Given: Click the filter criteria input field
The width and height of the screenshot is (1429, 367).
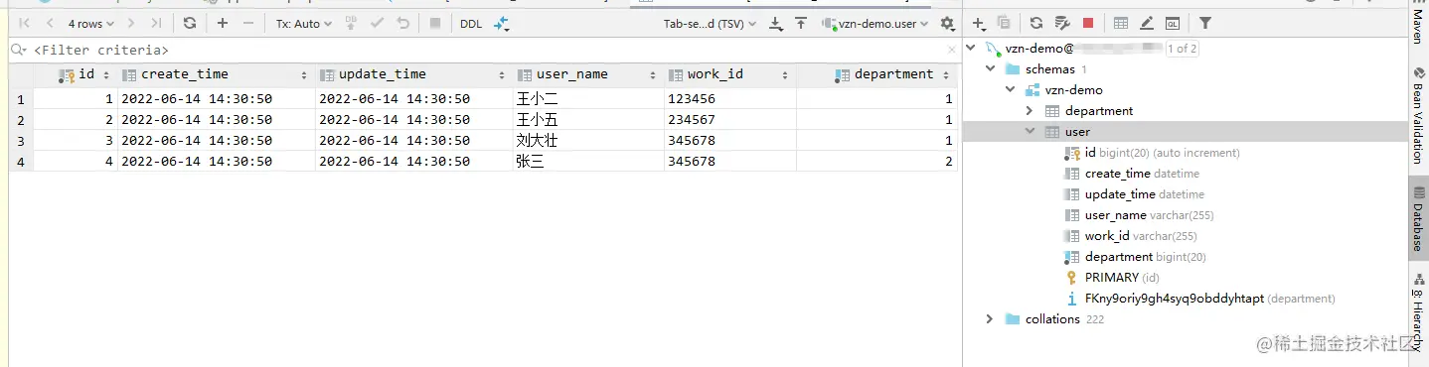Looking at the screenshot, I should [x=487, y=50].
